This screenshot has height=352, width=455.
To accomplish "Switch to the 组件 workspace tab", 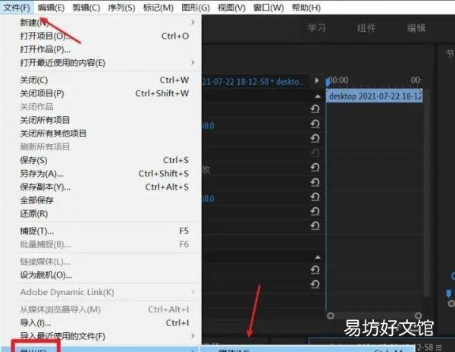I will pos(366,28).
